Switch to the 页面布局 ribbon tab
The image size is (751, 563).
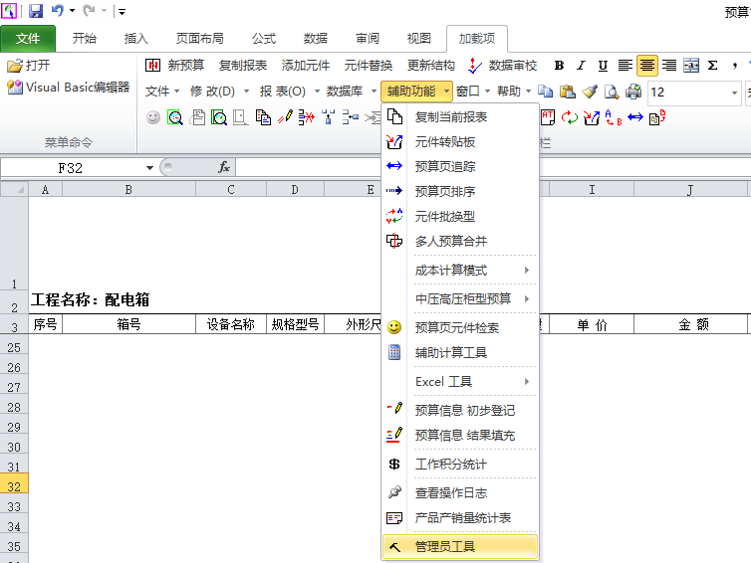tap(200, 39)
